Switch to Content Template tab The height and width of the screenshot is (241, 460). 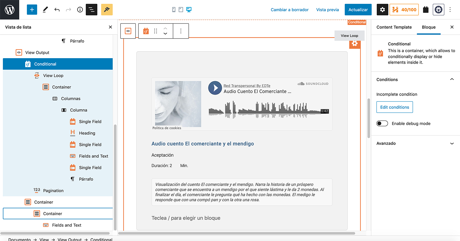394,27
